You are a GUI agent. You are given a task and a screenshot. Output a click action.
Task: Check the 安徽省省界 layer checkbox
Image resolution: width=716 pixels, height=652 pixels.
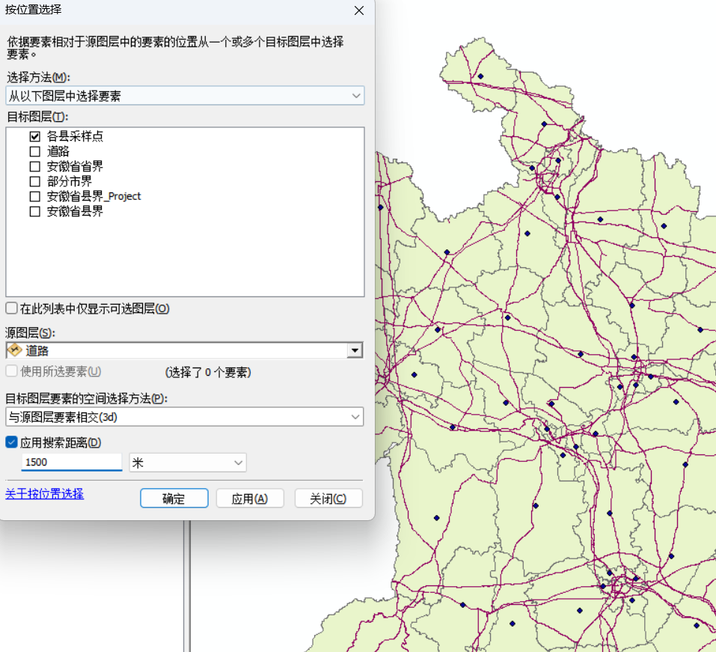point(34,166)
